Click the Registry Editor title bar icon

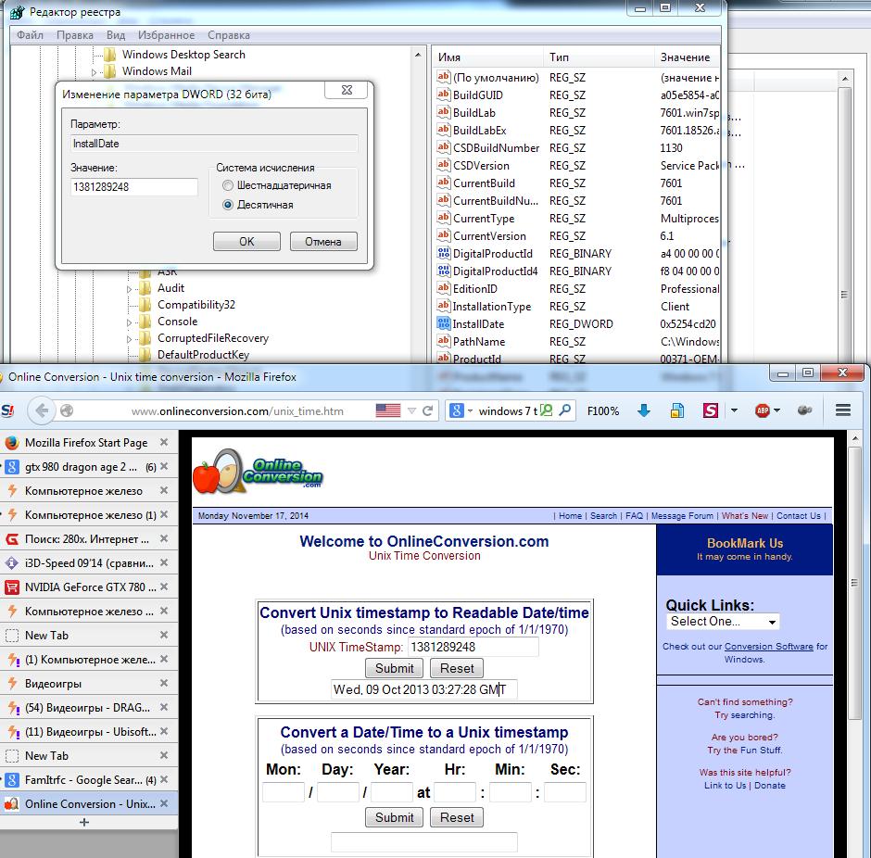coord(18,12)
